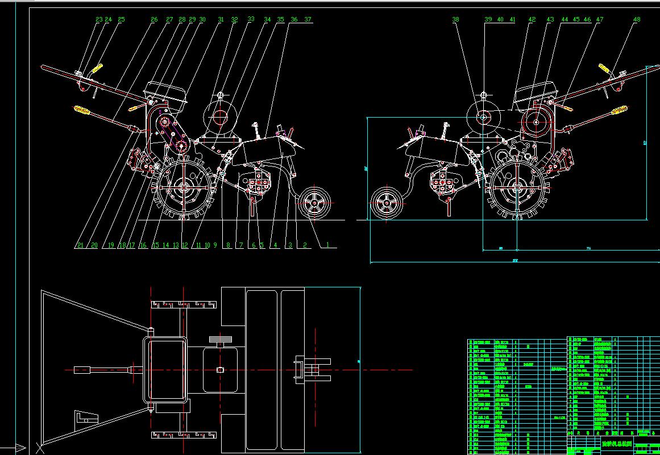Screen dimensions: 660x455
Task: Pick the callout number 28
Action: click(182, 19)
